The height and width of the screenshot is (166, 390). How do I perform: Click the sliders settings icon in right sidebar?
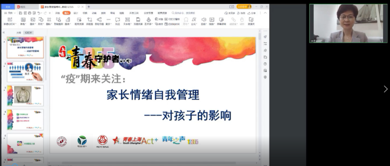pos(265,43)
